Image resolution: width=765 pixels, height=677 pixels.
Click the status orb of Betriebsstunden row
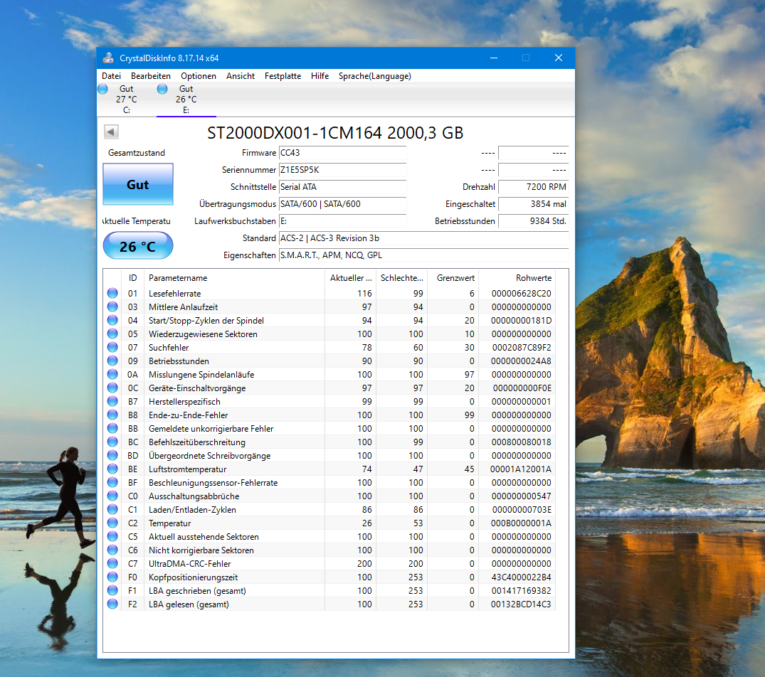112,361
